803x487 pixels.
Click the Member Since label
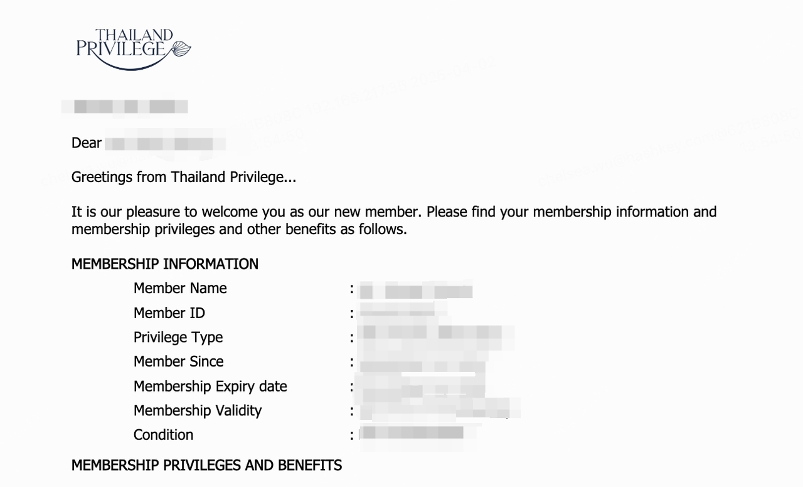[x=179, y=361]
